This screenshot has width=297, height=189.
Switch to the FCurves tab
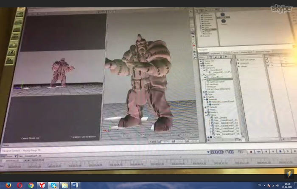(227, 53)
